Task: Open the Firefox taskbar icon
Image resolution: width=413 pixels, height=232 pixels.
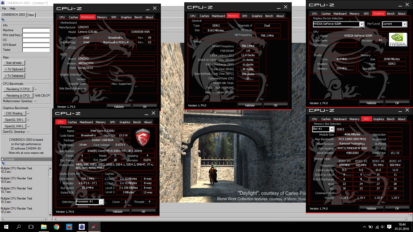Action: (x=69, y=227)
